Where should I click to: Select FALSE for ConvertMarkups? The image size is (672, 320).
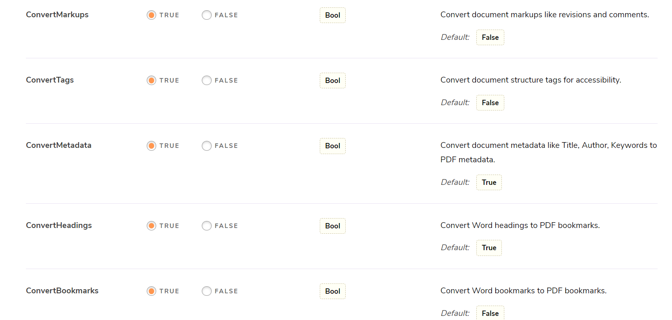coord(207,15)
